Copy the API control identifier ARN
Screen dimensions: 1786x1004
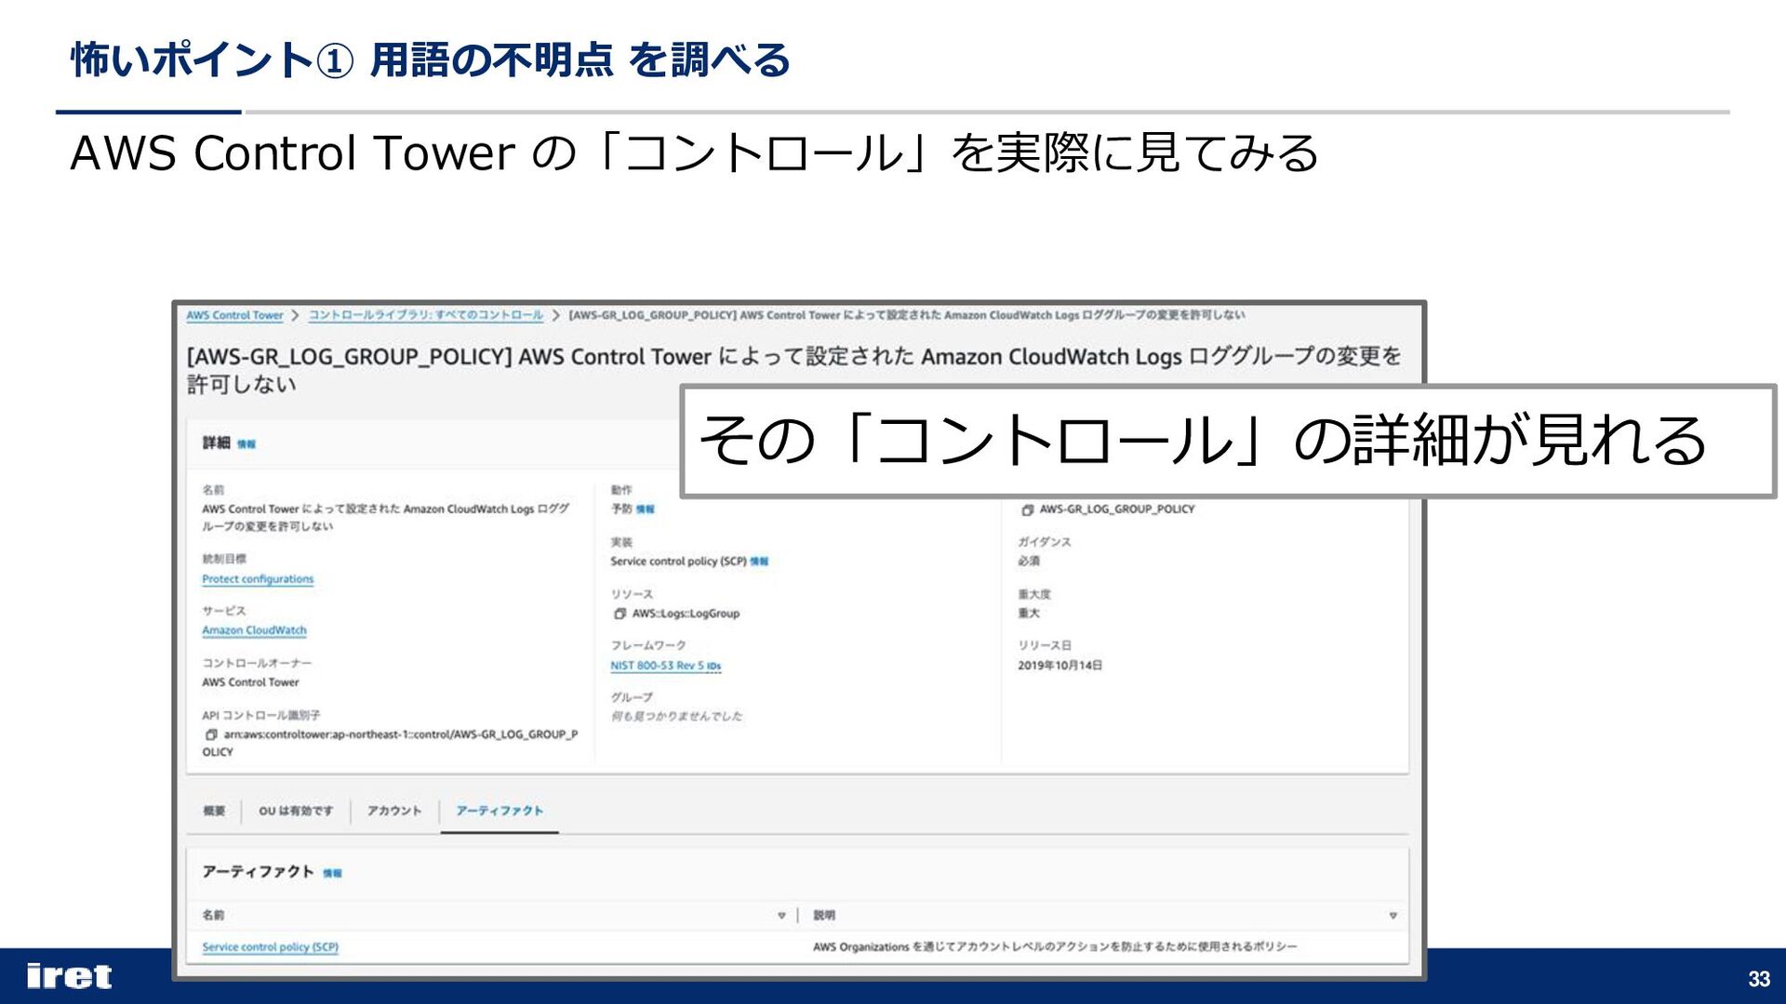[211, 734]
